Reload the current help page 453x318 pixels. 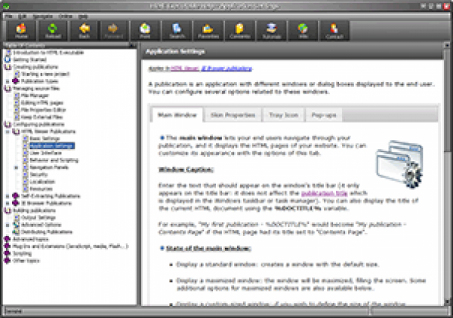click(53, 31)
